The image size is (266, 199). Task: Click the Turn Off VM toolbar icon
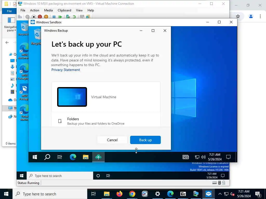[34, 17]
